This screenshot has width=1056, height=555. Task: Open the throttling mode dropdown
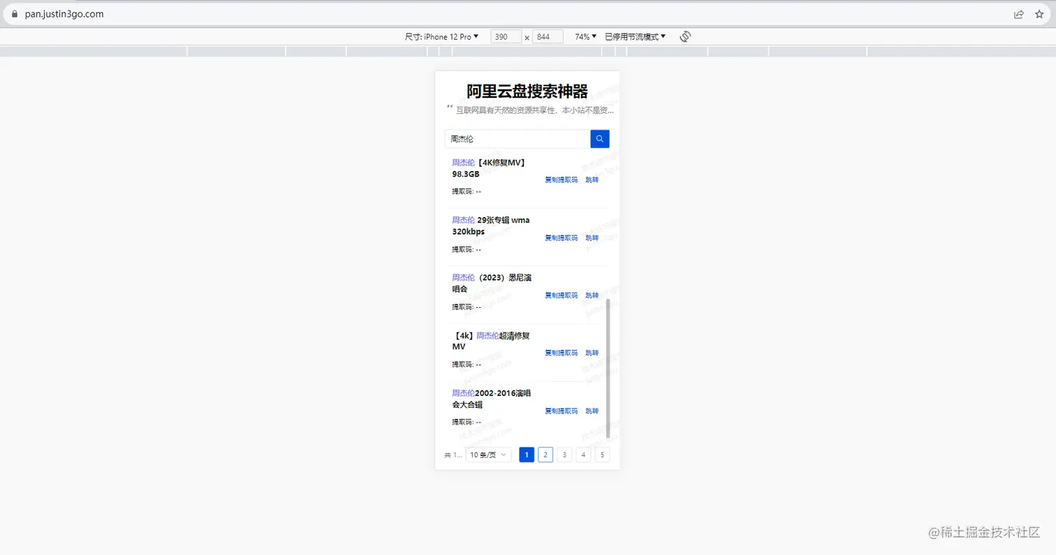click(x=635, y=36)
